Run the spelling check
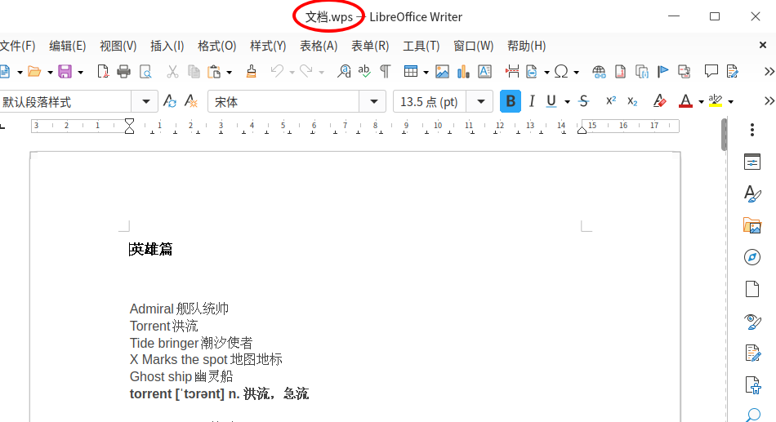The image size is (776, 422). [364, 72]
